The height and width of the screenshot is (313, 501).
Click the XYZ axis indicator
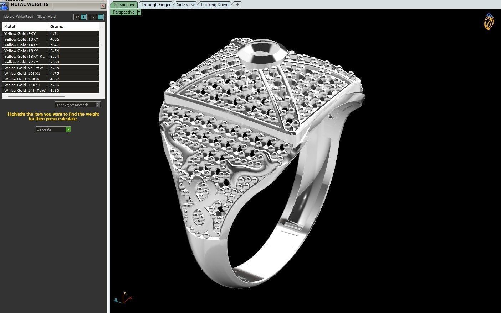[123, 298]
